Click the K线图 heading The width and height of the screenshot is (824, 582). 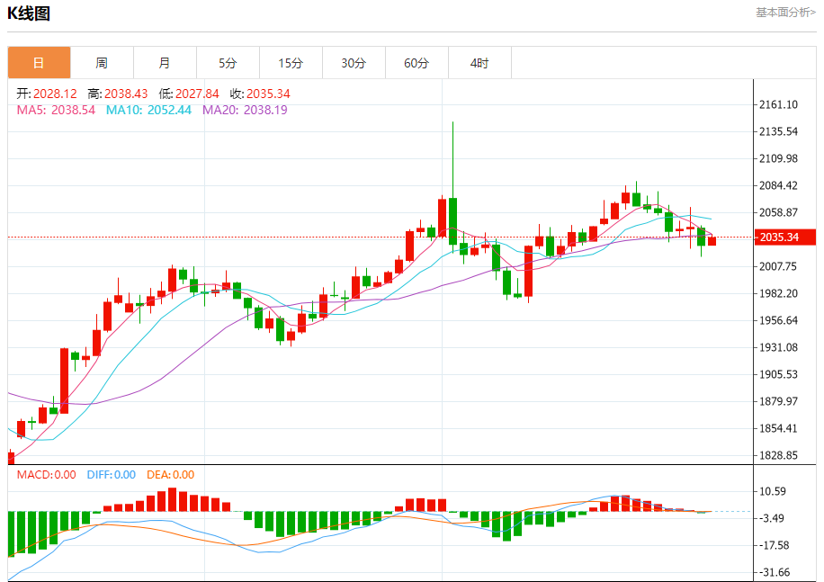click(x=29, y=13)
